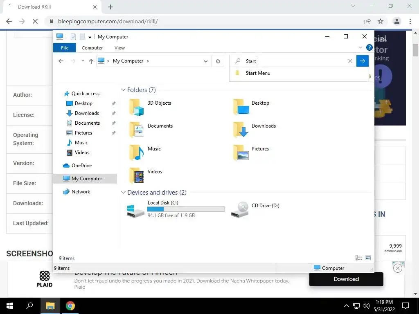
Task: Bookmark this page with the star
Action: (x=381, y=21)
